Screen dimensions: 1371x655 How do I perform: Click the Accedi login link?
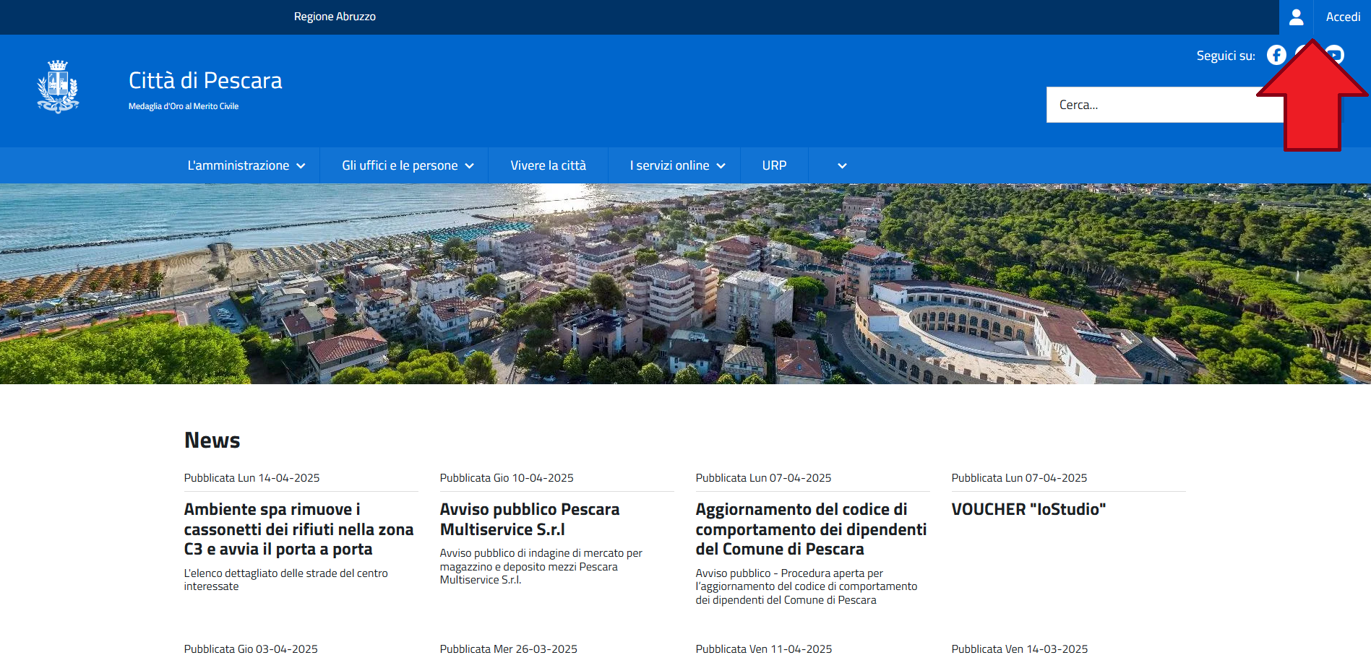click(x=1343, y=17)
